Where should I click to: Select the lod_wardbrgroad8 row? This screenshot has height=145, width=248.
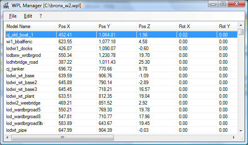121,117
